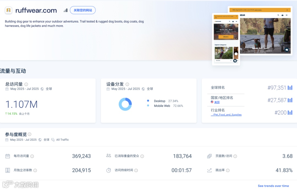Click the monthly visits value 369,243
The height and width of the screenshot is (190, 297).
coord(81,156)
